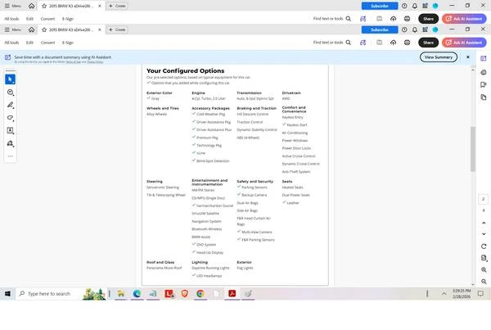The image size is (491, 330).
Task: Open Google Chrome from taskbar
Action: 200,294
